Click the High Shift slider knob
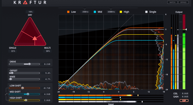This screenshot has height=105, width=193. pyautogui.click(x=26, y=100)
